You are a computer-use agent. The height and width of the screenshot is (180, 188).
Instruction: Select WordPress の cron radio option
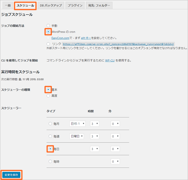48,32
